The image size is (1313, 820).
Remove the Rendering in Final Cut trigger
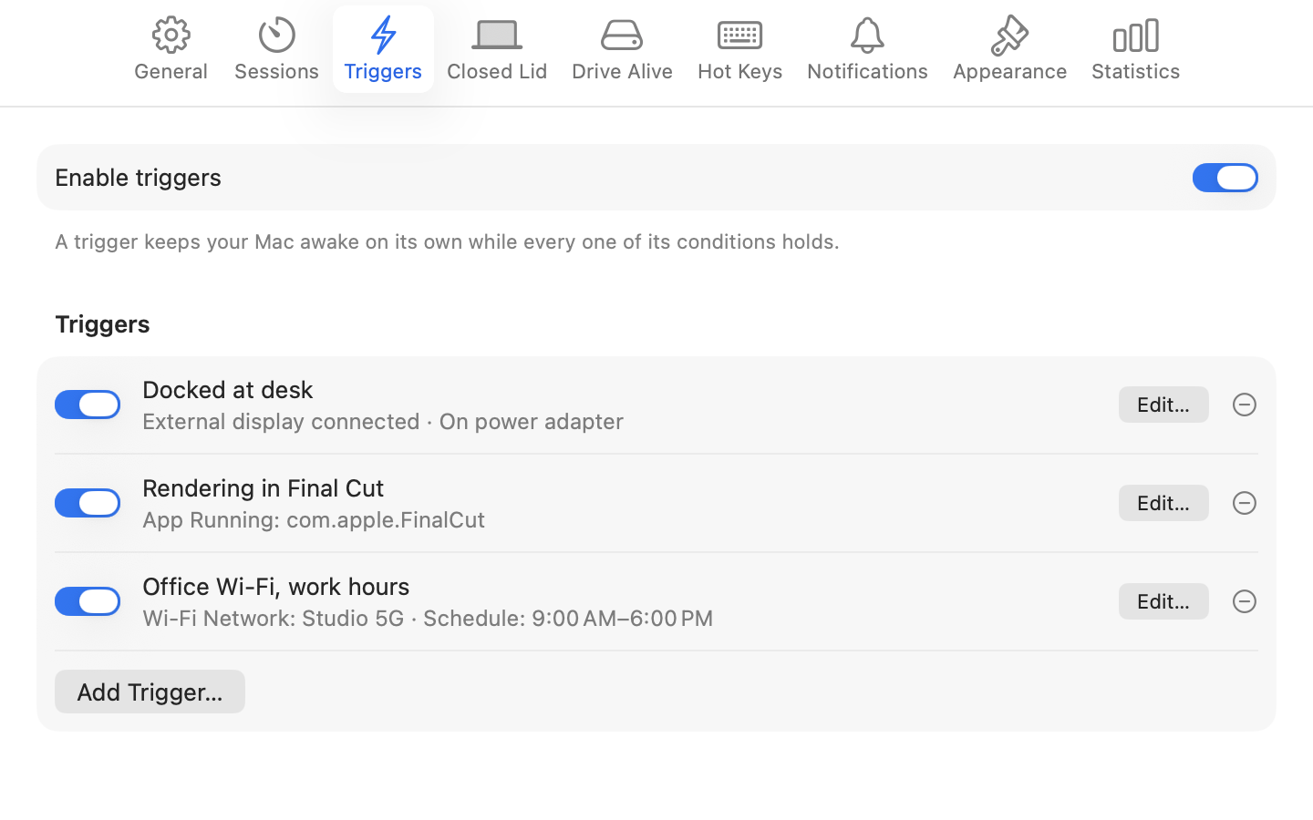1245,503
